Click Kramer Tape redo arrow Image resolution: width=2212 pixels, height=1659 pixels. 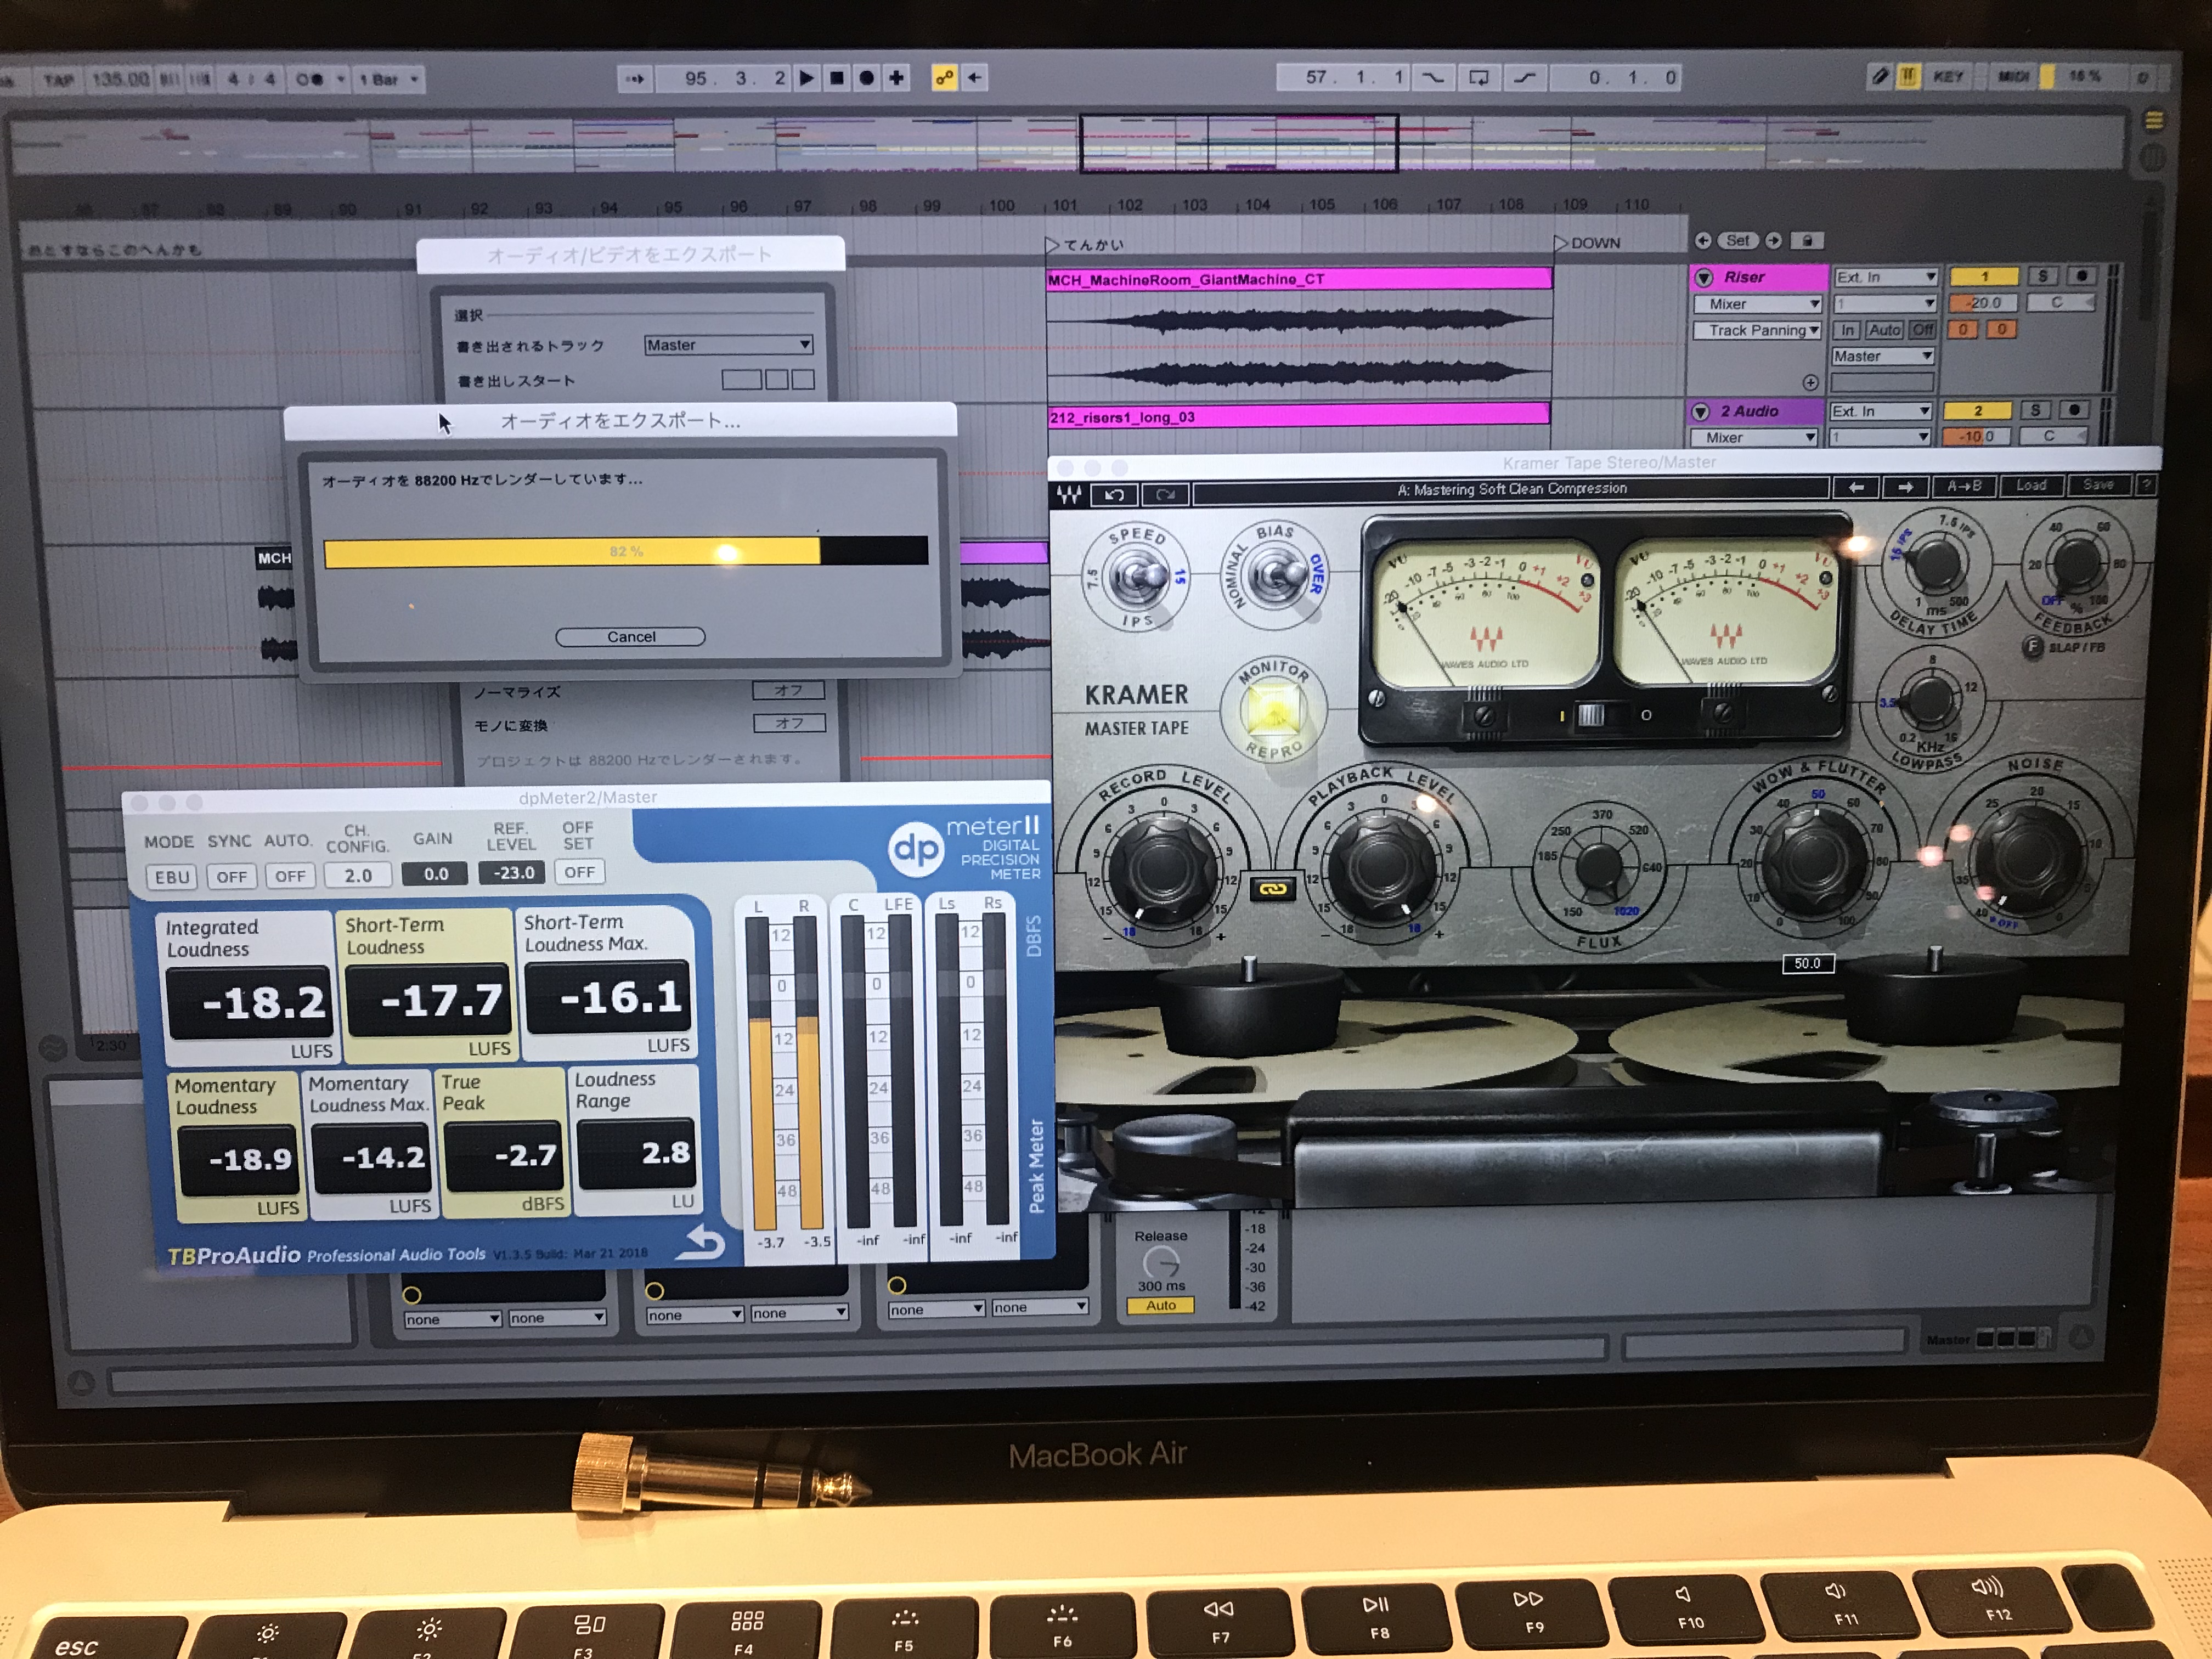tap(1166, 494)
